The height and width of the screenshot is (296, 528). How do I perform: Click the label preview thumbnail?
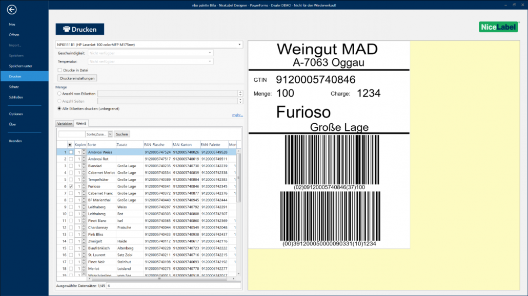tap(329, 145)
